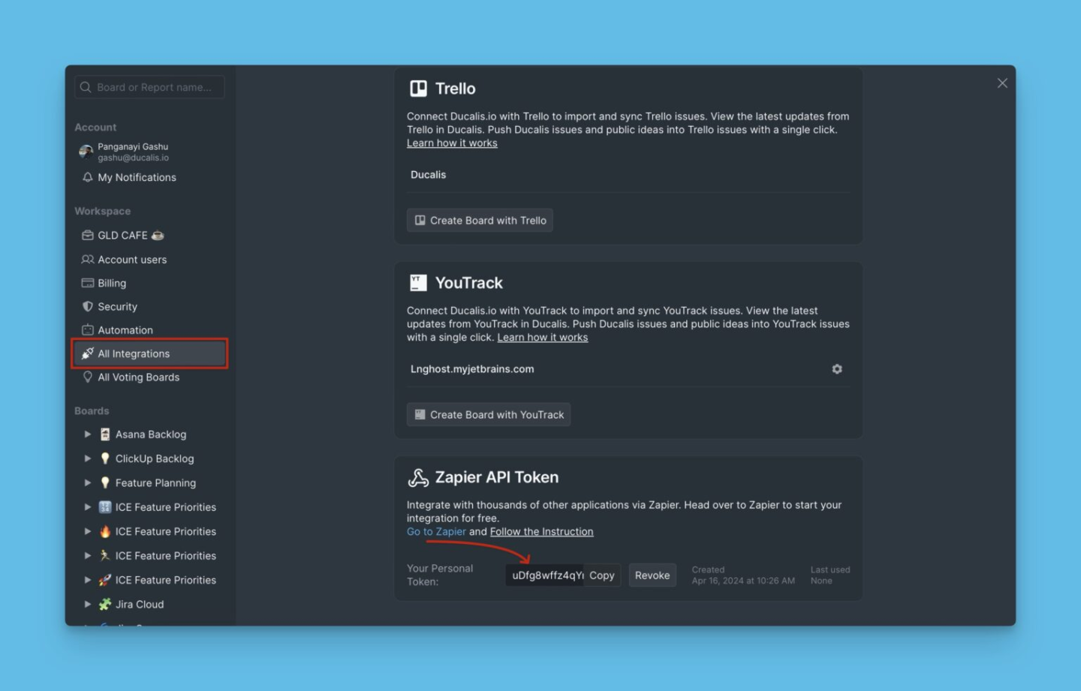Click the YouTrack settings gear icon
This screenshot has height=691, width=1081.
coord(836,369)
